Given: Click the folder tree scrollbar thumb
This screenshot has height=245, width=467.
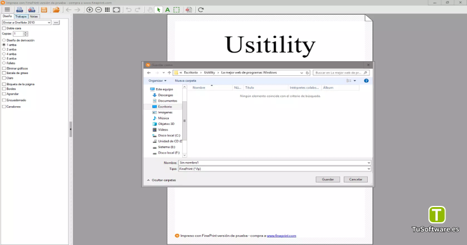Looking at the screenshot, I should point(184,121).
